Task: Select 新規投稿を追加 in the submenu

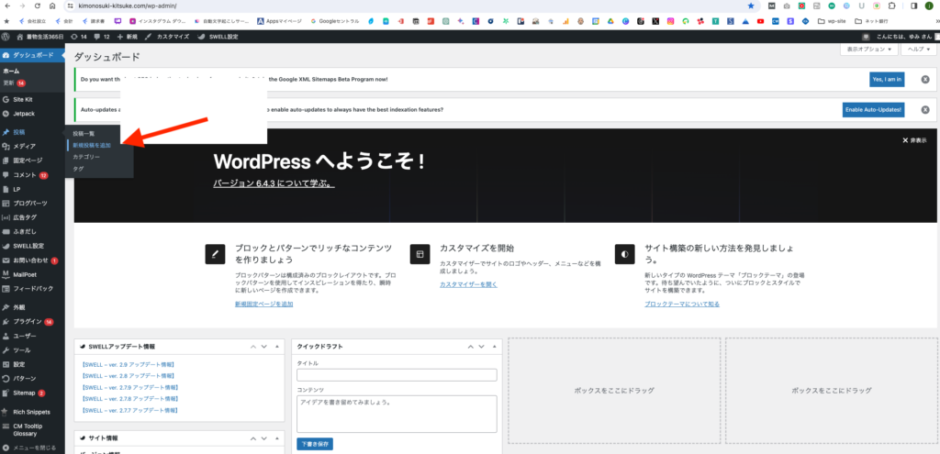Action: coord(92,145)
